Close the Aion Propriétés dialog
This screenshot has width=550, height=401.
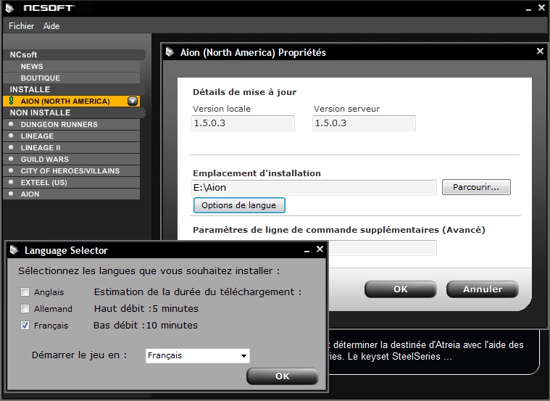point(539,51)
